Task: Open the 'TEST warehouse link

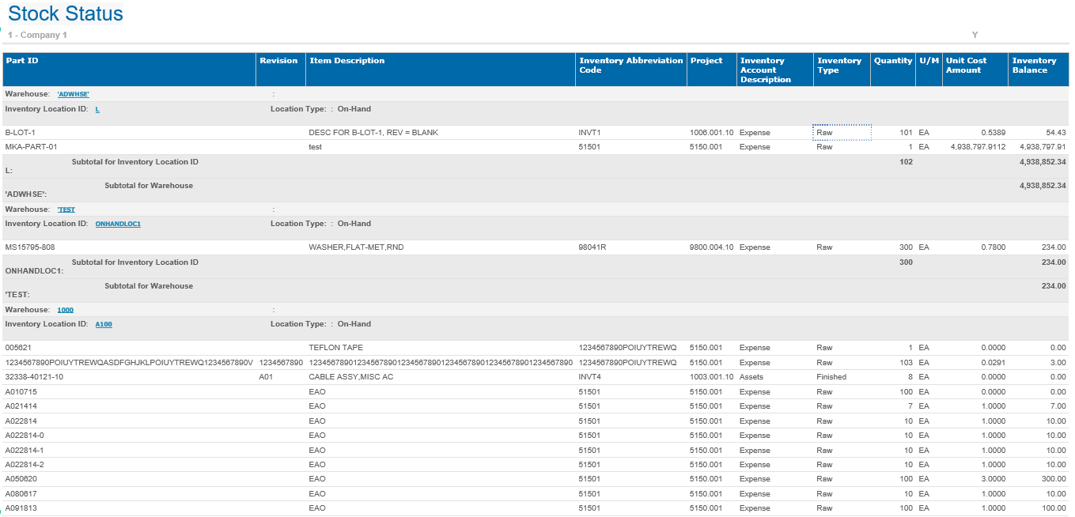Action: click(x=66, y=209)
